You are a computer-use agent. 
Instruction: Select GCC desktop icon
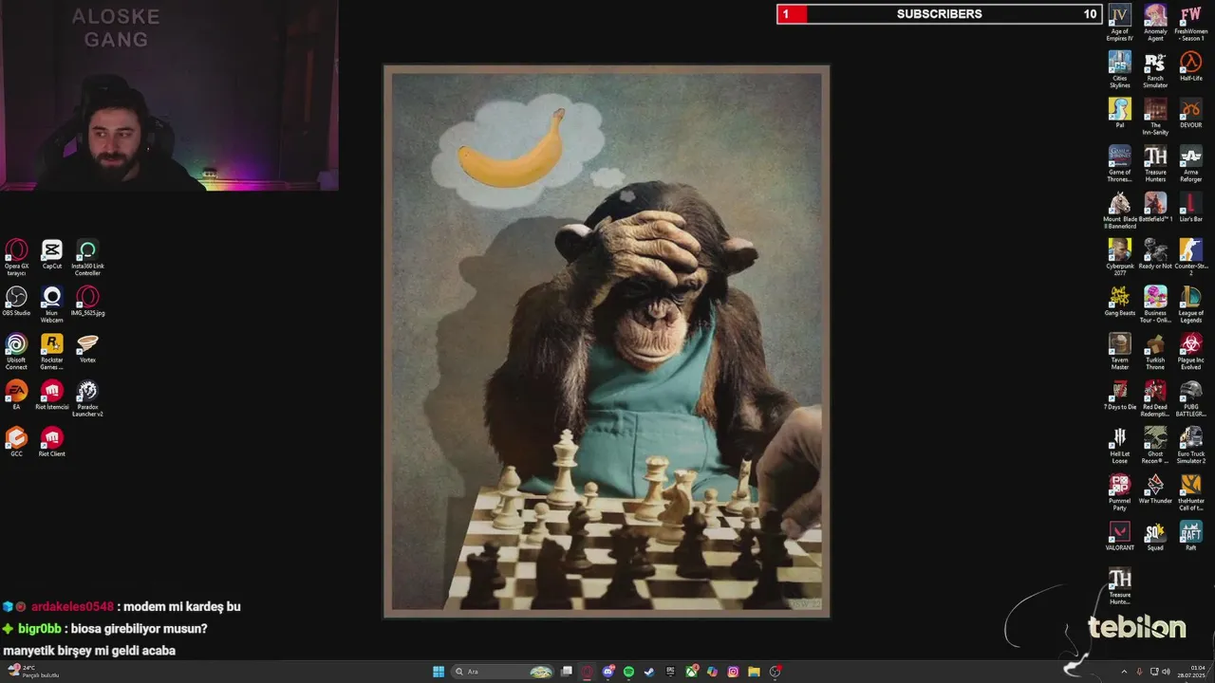pyautogui.click(x=16, y=441)
